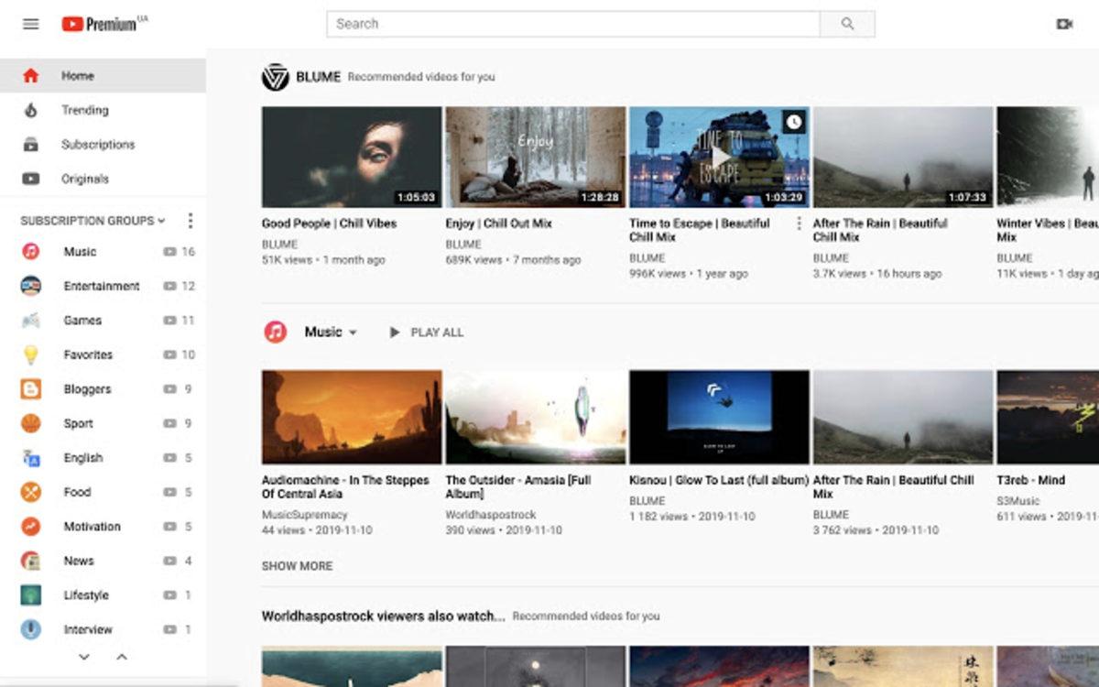
Task: Open the Kisnou Glow To Last thumbnail
Action: tap(718, 417)
